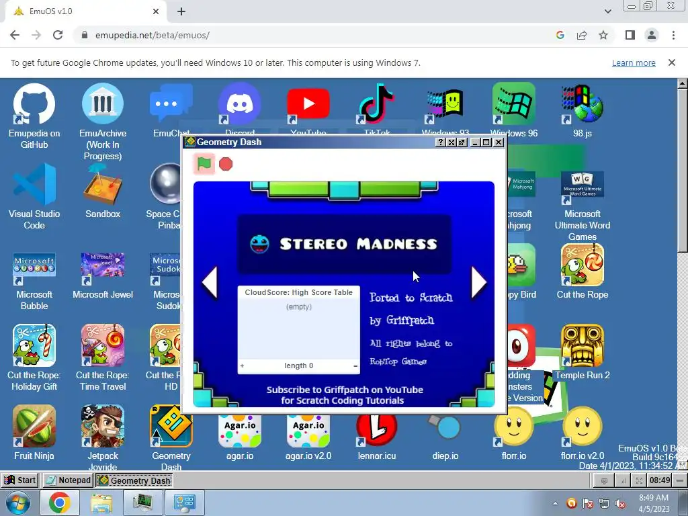The height and width of the screenshot is (516, 688).
Task: Open the Visual Studio Code desktop icon
Action: [34, 197]
